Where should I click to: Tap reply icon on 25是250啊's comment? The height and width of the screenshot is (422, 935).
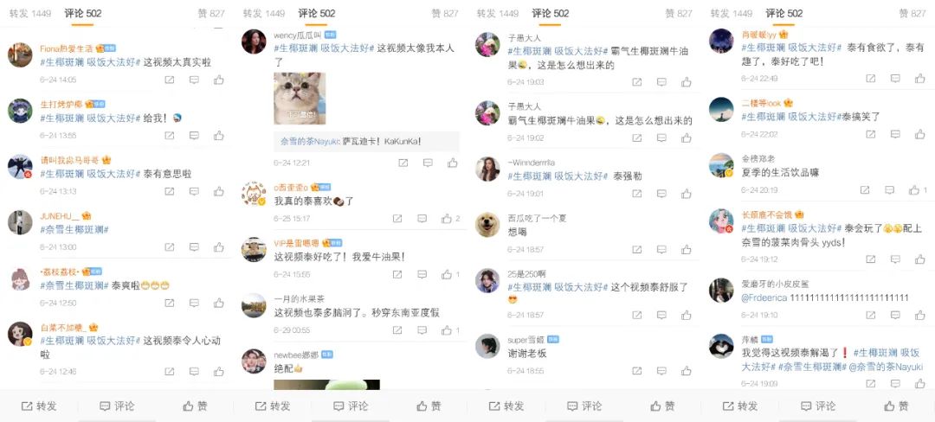click(x=661, y=315)
